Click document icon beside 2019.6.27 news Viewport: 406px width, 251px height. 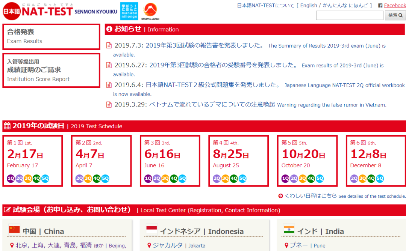(109, 65)
